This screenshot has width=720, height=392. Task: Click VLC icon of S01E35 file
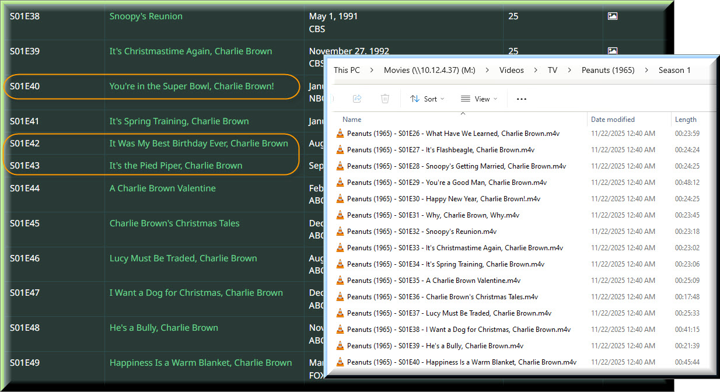pos(340,281)
